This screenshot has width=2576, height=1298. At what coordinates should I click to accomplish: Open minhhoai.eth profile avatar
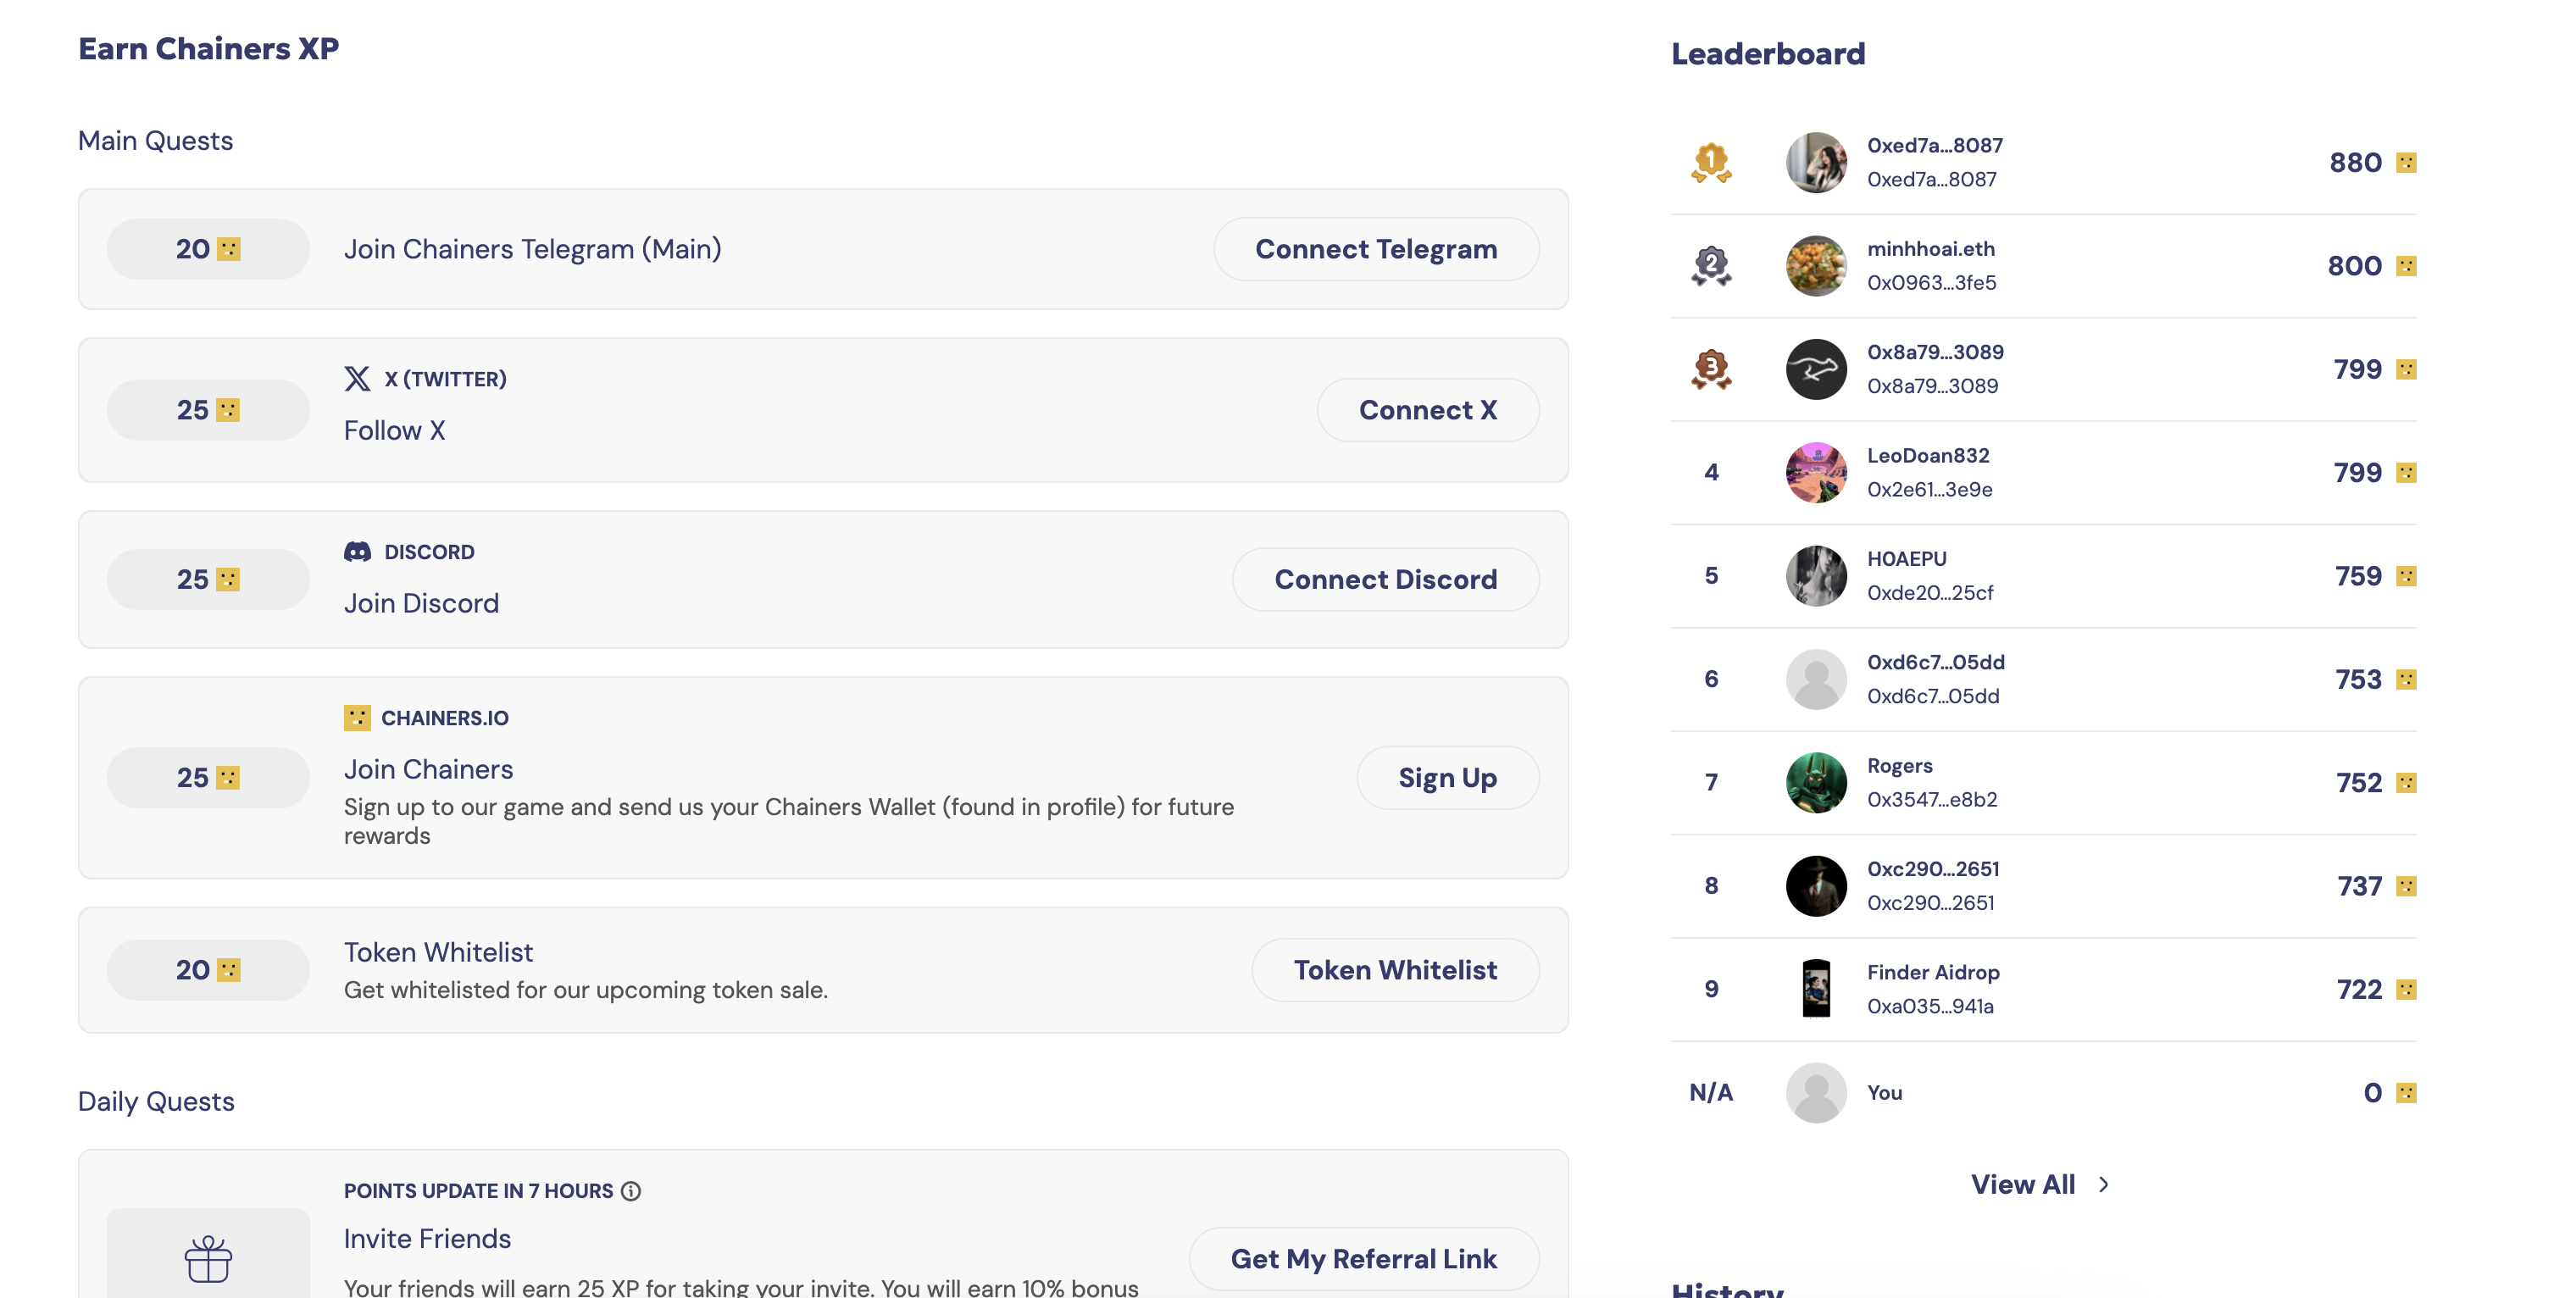point(1816,266)
